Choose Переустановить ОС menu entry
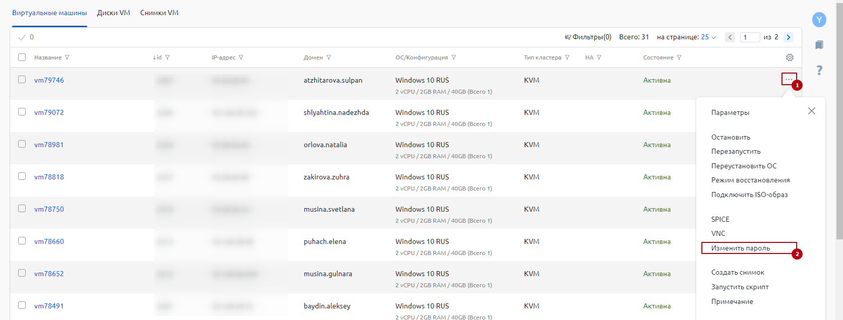Viewport: 843px width, 320px height. coord(744,166)
